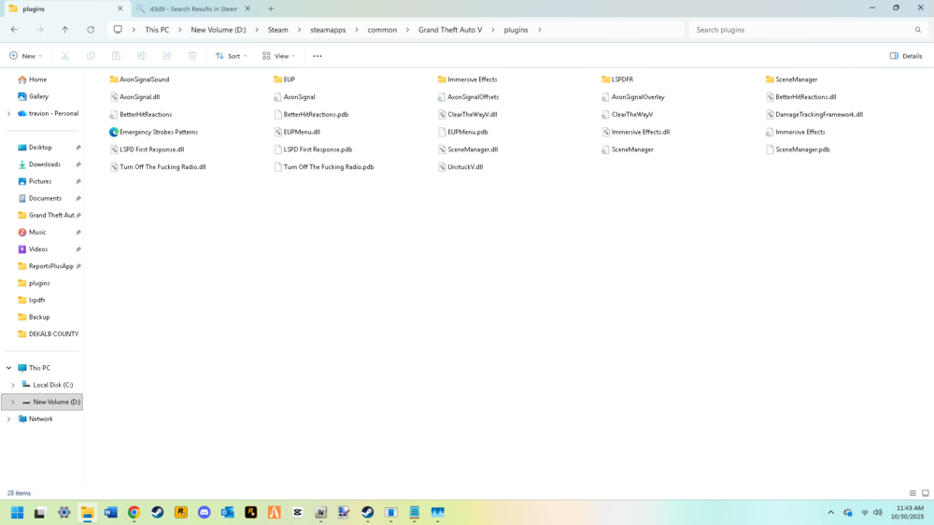934x525 pixels.
Task: Click the Paste icon in toolbar
Action: coord(116,56)
